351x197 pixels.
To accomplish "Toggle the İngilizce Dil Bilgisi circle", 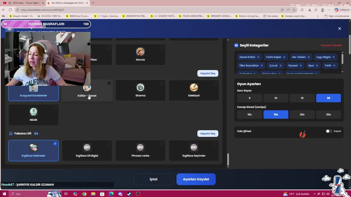I will click(109, 143).
